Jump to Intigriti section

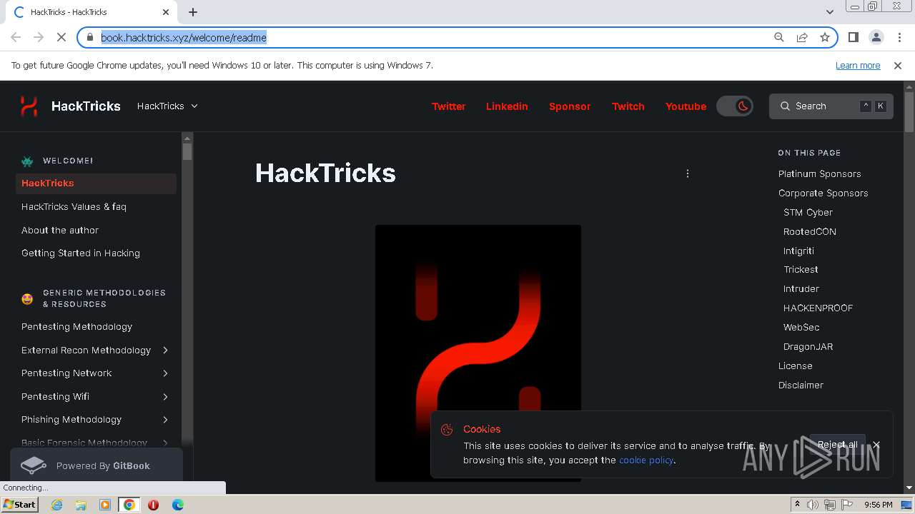click(x=798, y=251)
